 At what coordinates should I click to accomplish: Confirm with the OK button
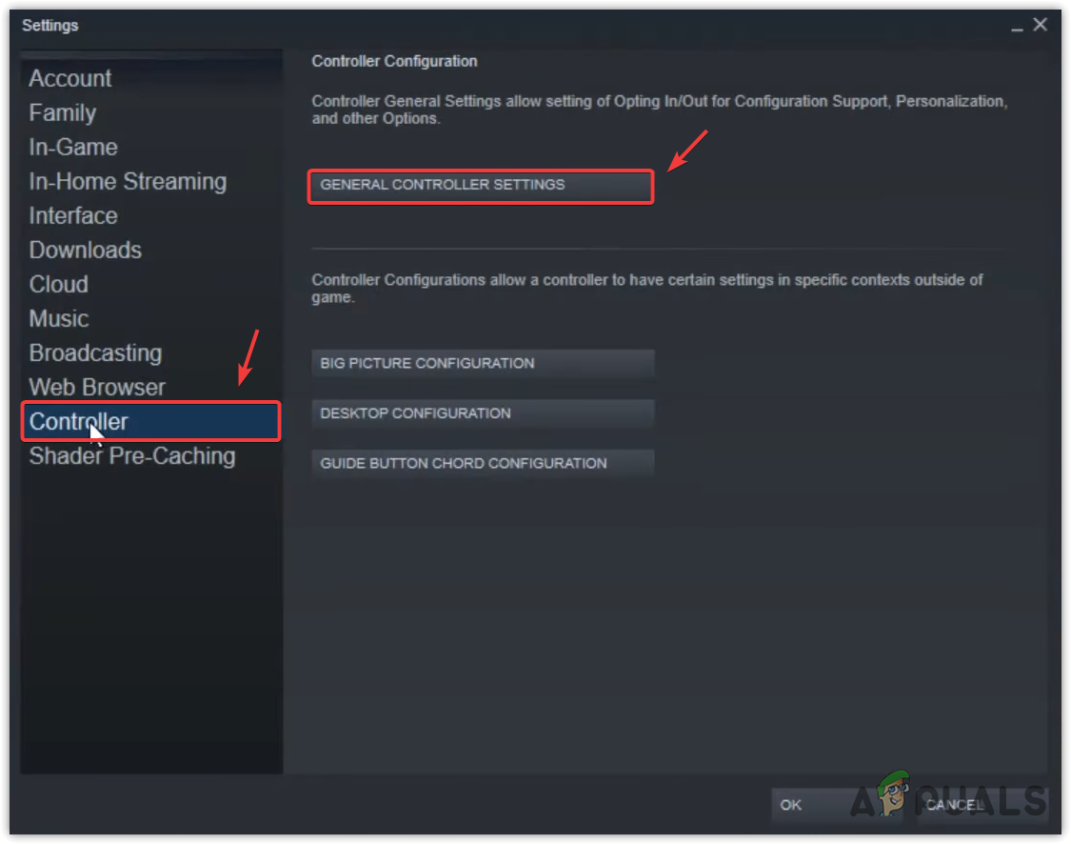point(837,805)
